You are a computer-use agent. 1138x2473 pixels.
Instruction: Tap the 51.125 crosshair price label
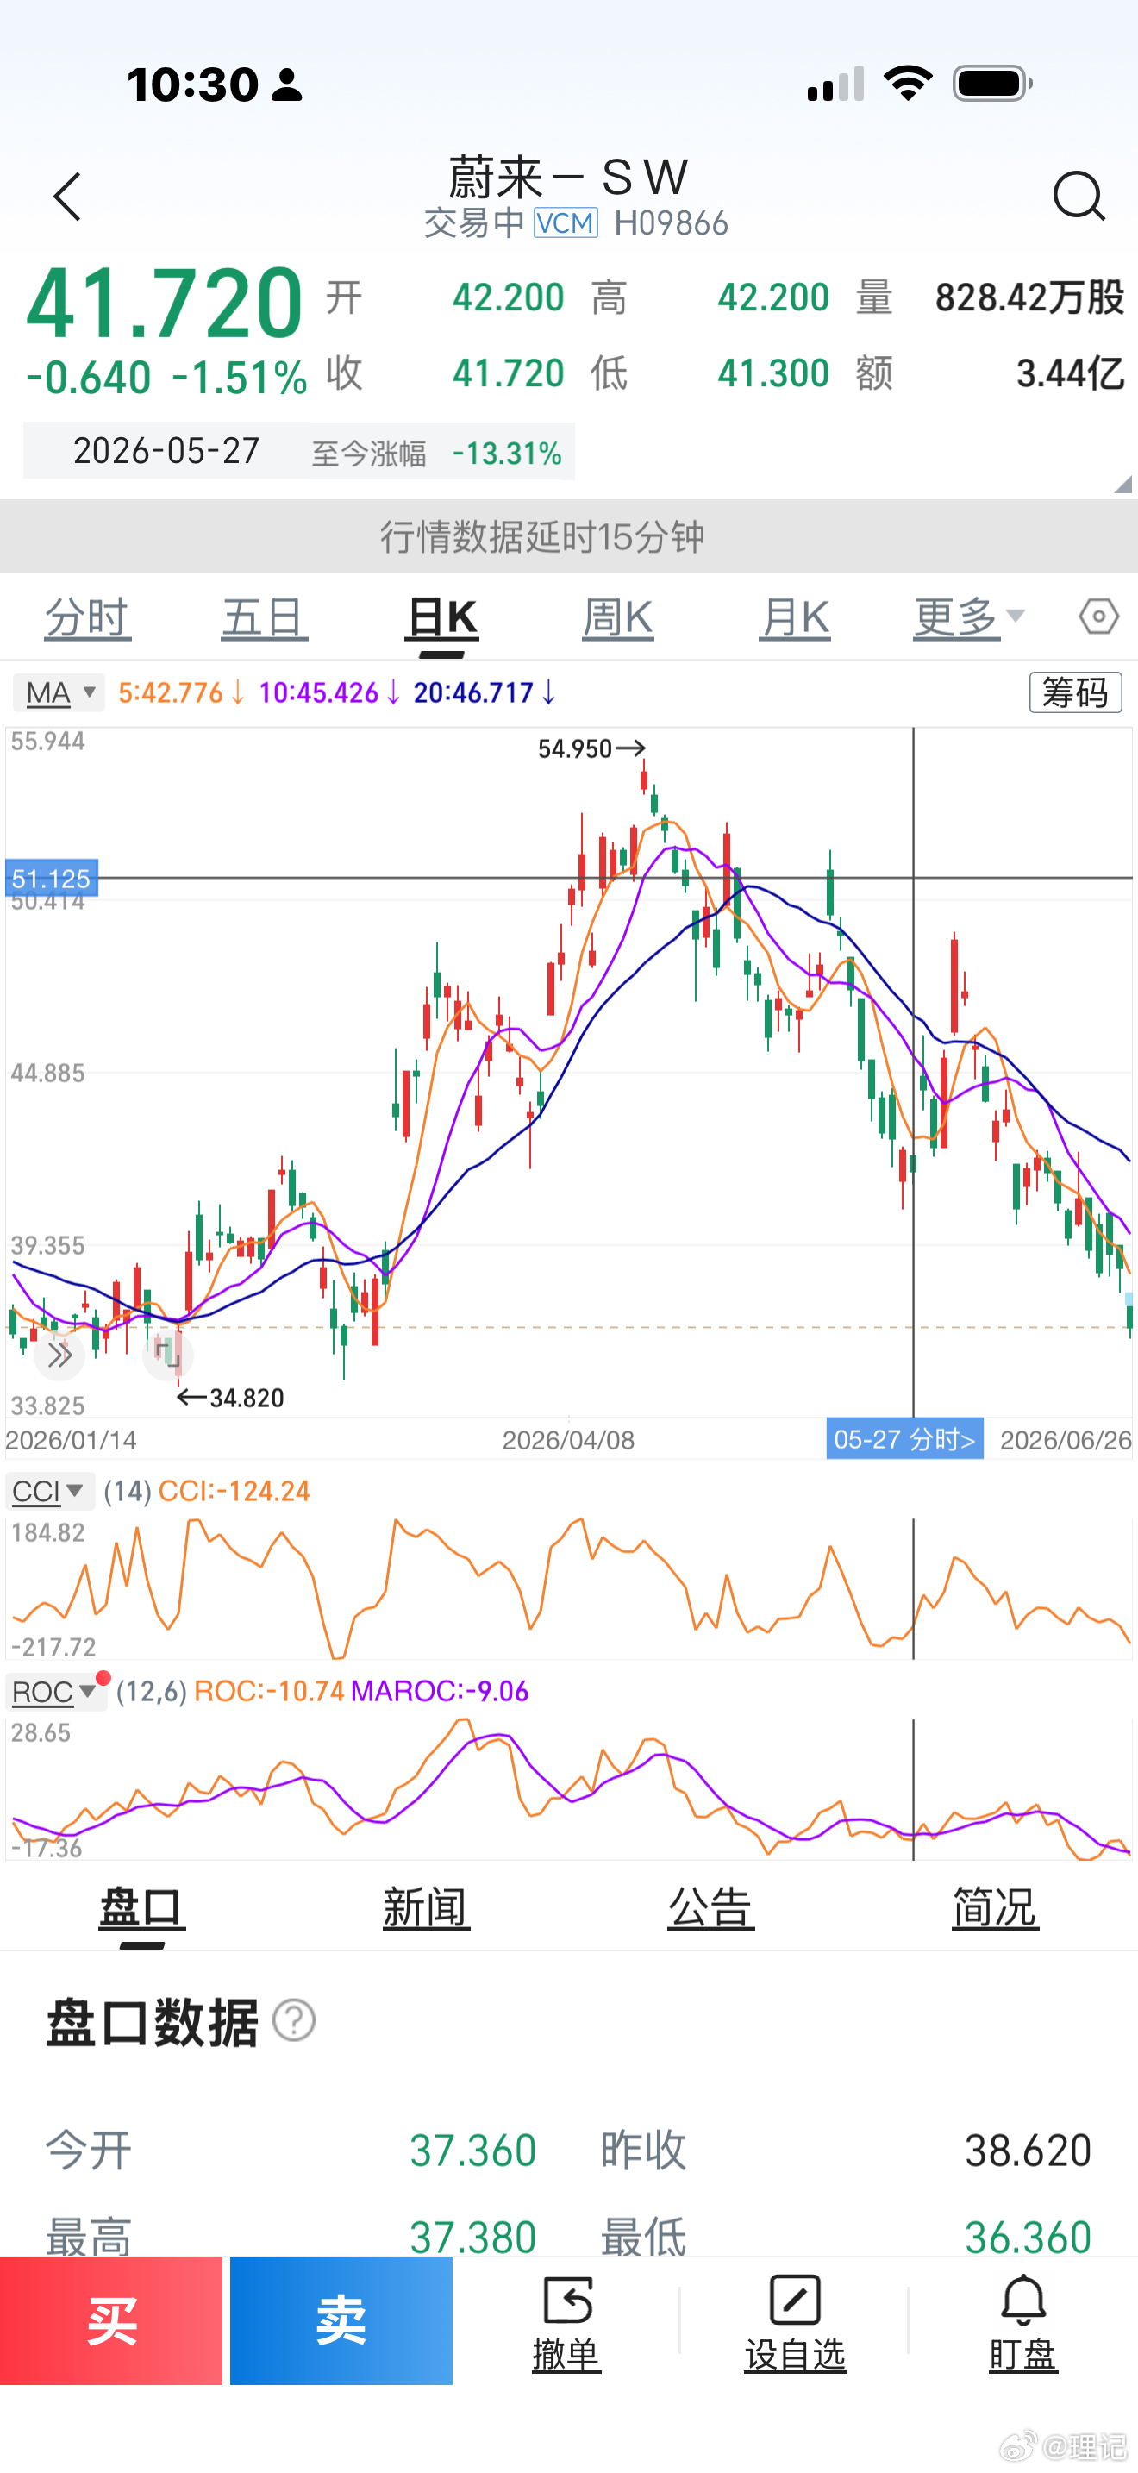[x=52, y=879]
